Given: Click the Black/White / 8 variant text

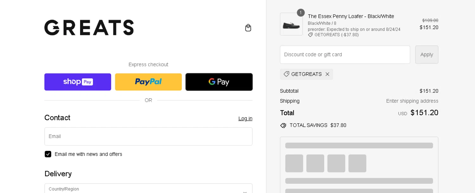Looking at the screenshot, I should pyautogui.click(x=322, y=23).
